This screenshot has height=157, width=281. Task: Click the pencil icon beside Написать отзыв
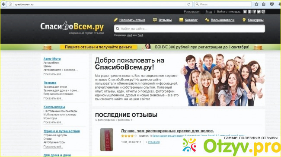[x=115, y=20]
